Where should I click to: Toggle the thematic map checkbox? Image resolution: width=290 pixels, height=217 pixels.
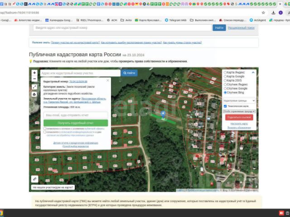[225, 106]
